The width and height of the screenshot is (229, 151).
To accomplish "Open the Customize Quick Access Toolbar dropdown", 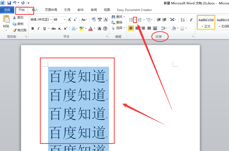I will 29,3.
